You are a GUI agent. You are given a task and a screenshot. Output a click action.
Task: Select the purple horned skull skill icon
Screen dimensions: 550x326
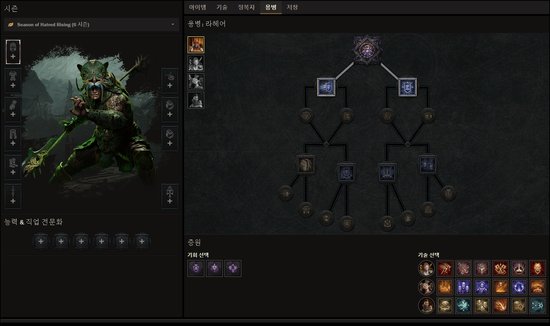coord(482,287)
